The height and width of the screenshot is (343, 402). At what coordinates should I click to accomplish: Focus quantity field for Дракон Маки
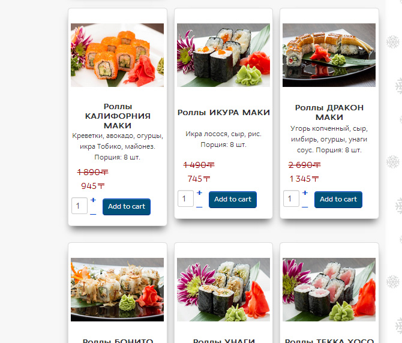(291, 198)
